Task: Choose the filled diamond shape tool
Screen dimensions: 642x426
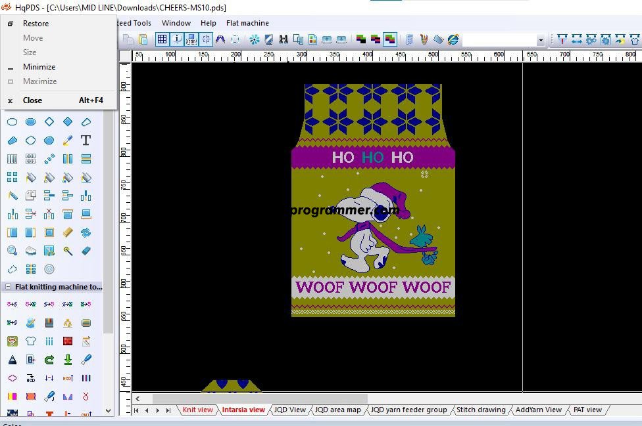Action: click(x=67, y=121)
